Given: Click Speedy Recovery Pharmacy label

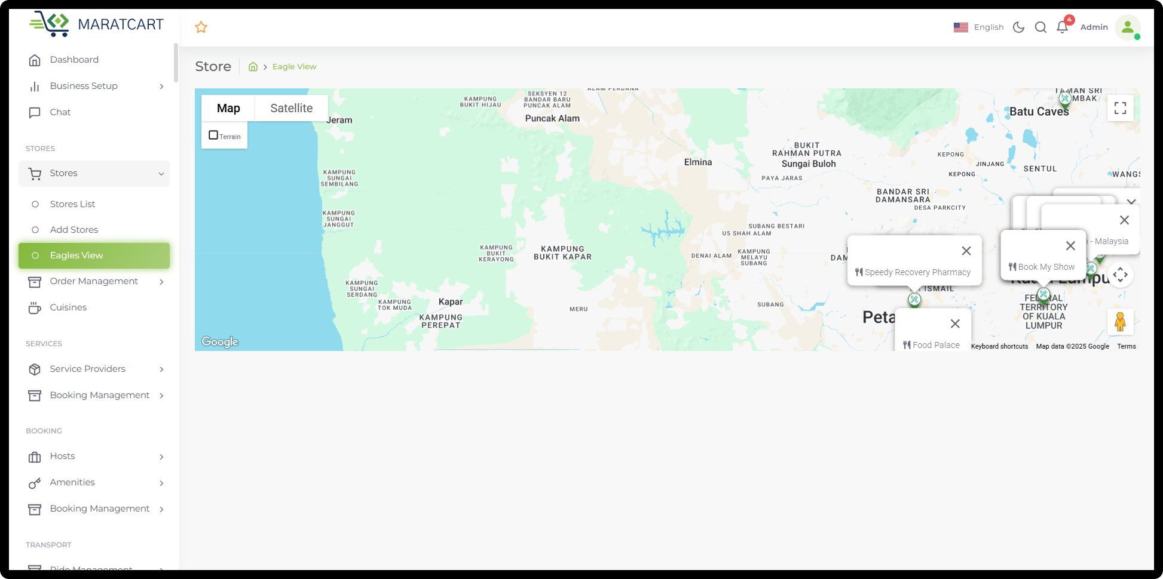Looking at the screenshot, I should (x=917, y=272).
